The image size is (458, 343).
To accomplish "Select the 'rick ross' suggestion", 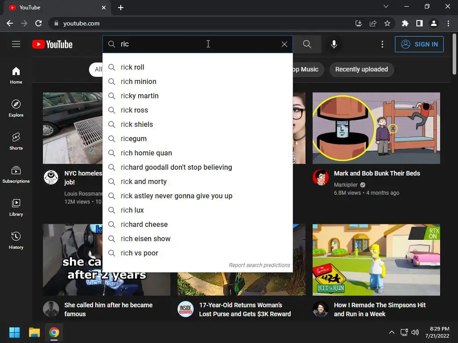I will coord(198,110).
